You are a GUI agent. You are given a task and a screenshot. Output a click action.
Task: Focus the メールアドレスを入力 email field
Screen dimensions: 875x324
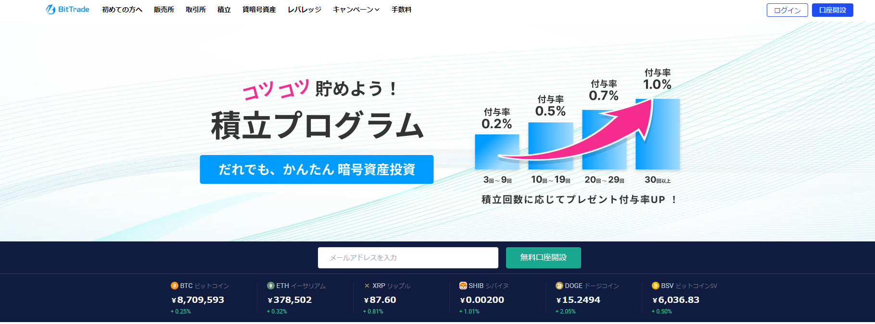(408, 258)
